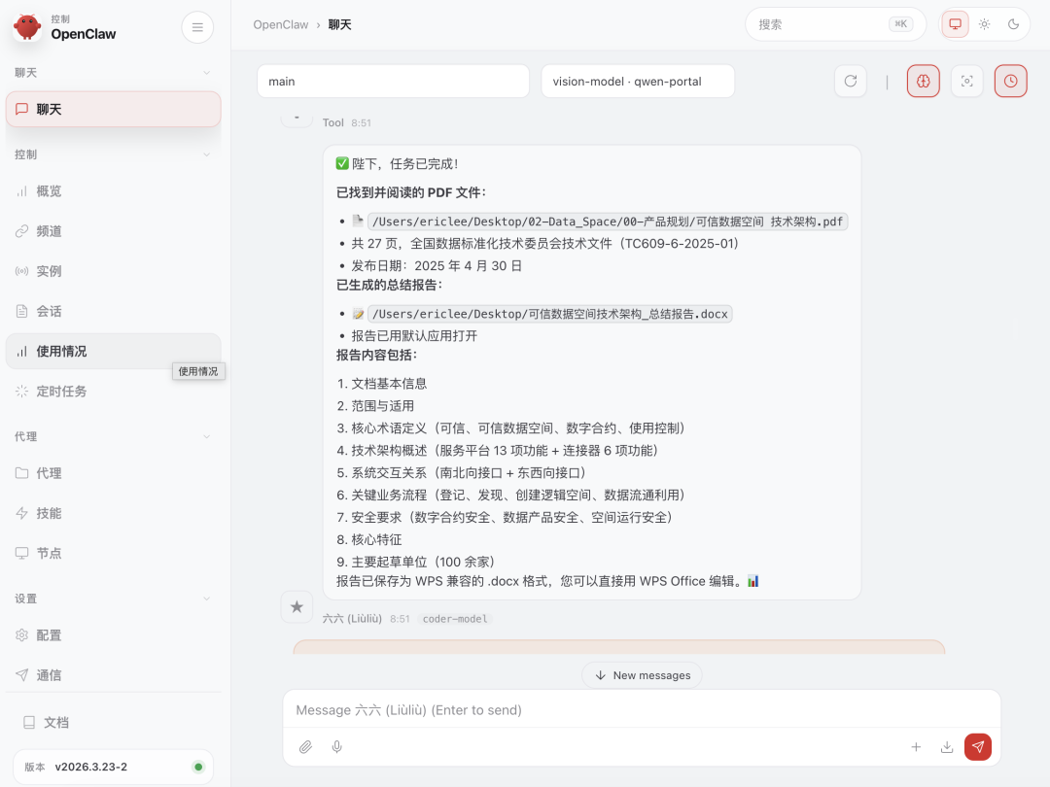Screen dimensions: 1050x787
Task: Click the OpenClaw breadcrumb link
Action: click(x=280, y=24)
